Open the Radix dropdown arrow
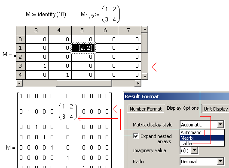 [x=220, y=161]
